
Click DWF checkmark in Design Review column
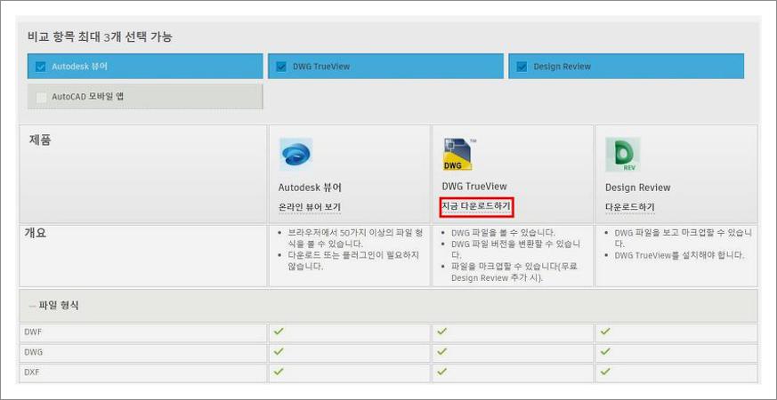tap(604, 332)
